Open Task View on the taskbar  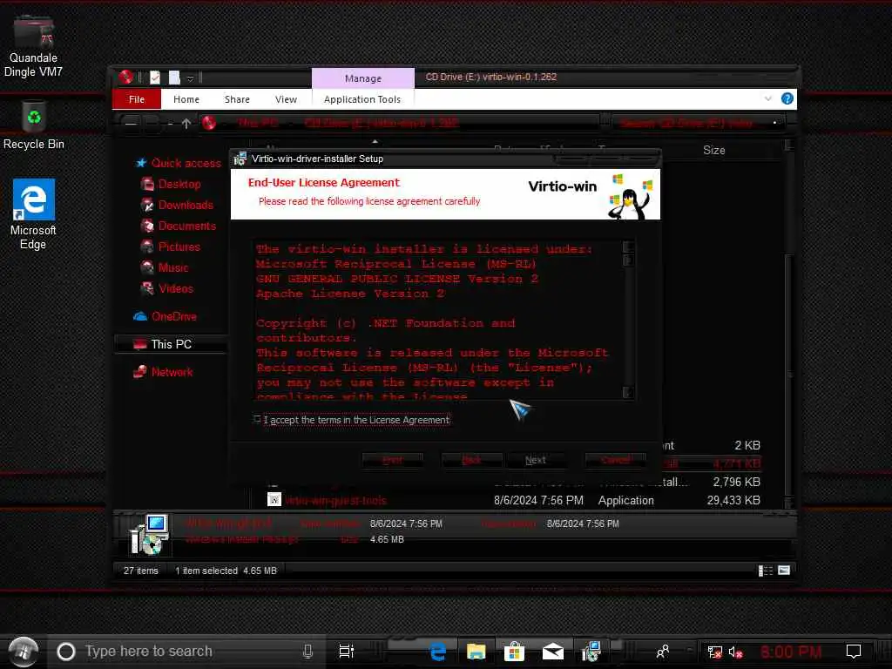pos(346,652)
